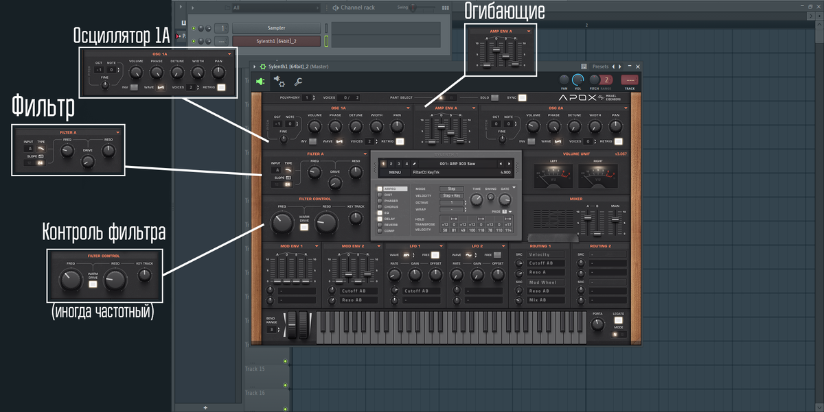Viewport: 824px width, 412px height.
Task: Select next preset arrow next to Presets
Action: click(x=620, y=66)
